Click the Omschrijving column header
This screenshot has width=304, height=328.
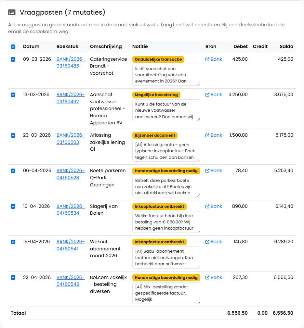point(106,46)
